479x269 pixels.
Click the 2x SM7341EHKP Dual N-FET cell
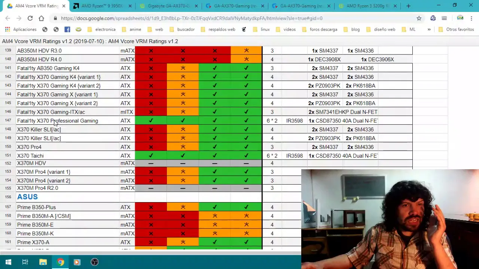(x=343, y=112)
